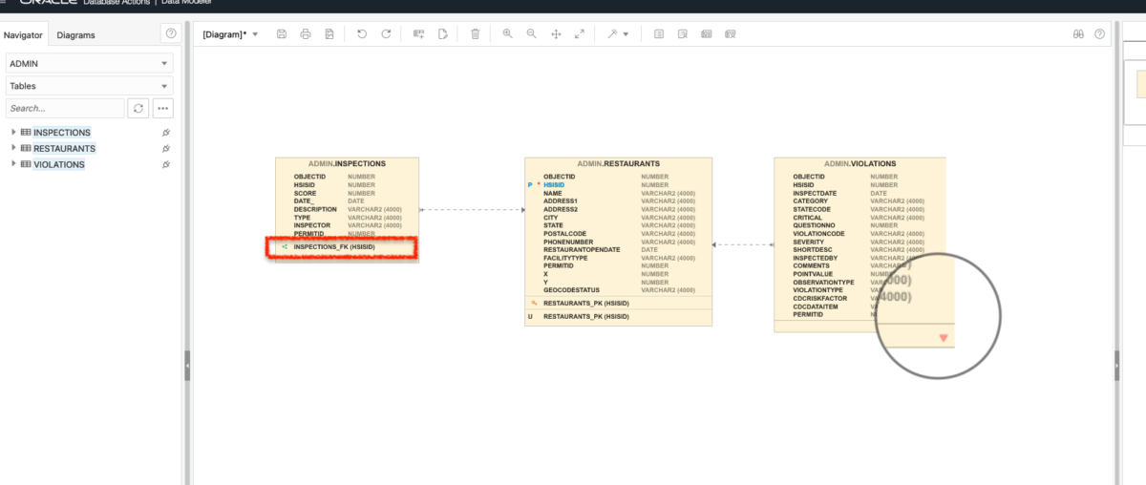
Task: Toggle the pin icon beside RESTAURANTS
Action: pyautogui.click(x=166, y=149)
